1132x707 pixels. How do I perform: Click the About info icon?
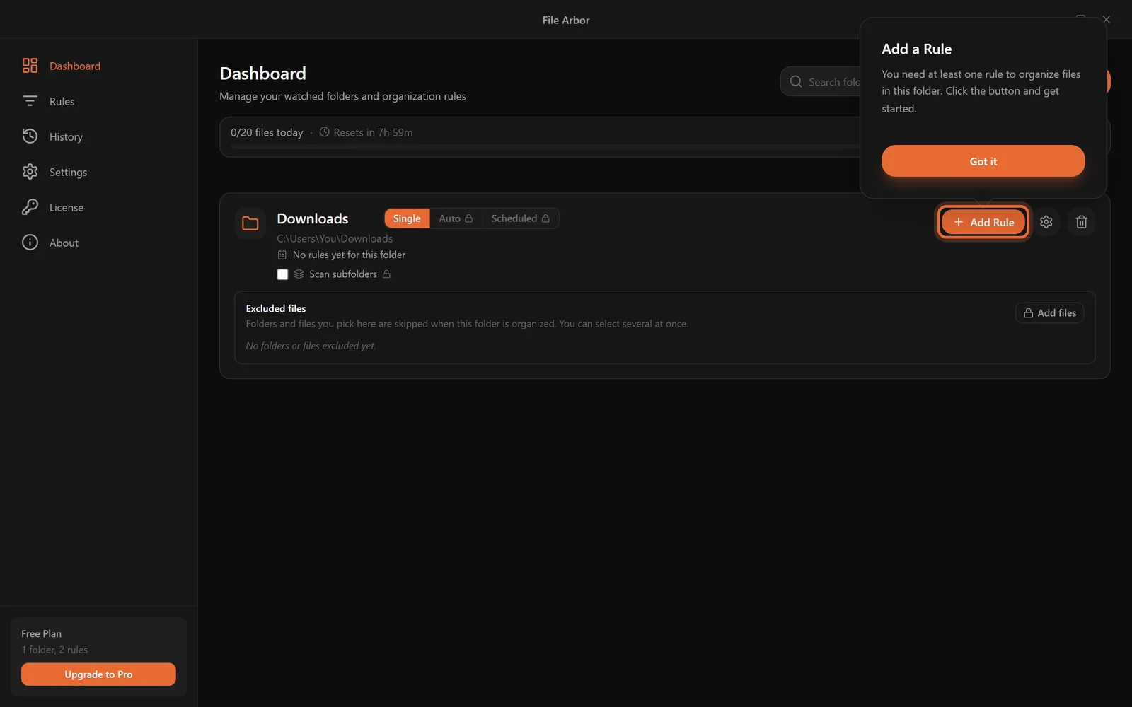[x=30, y=243]
